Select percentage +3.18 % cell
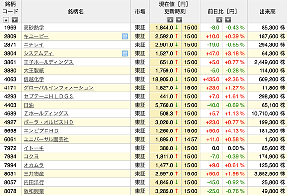This screenshot has height=195, width=287. click(x=235, y=53)
